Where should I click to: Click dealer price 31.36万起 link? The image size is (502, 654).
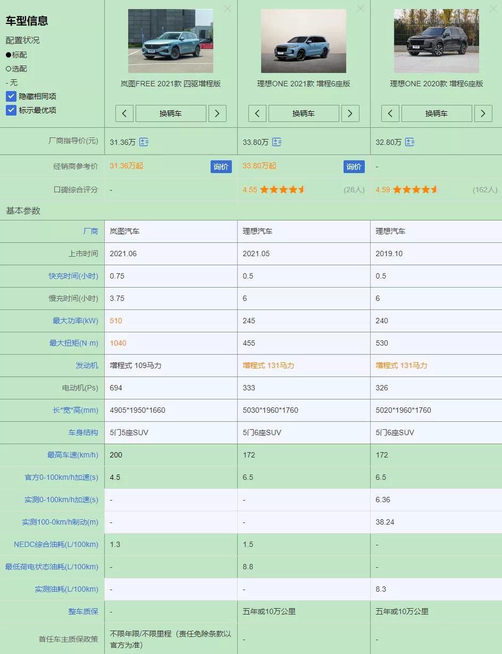click(127, 166)
